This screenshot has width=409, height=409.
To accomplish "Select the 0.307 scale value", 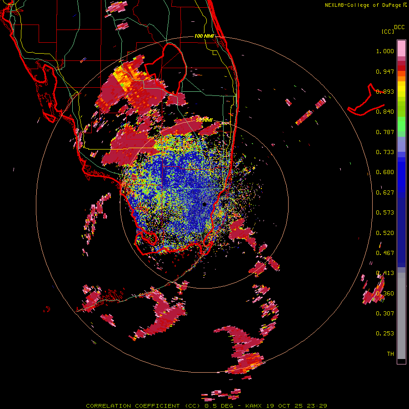I will click(385, 314).
